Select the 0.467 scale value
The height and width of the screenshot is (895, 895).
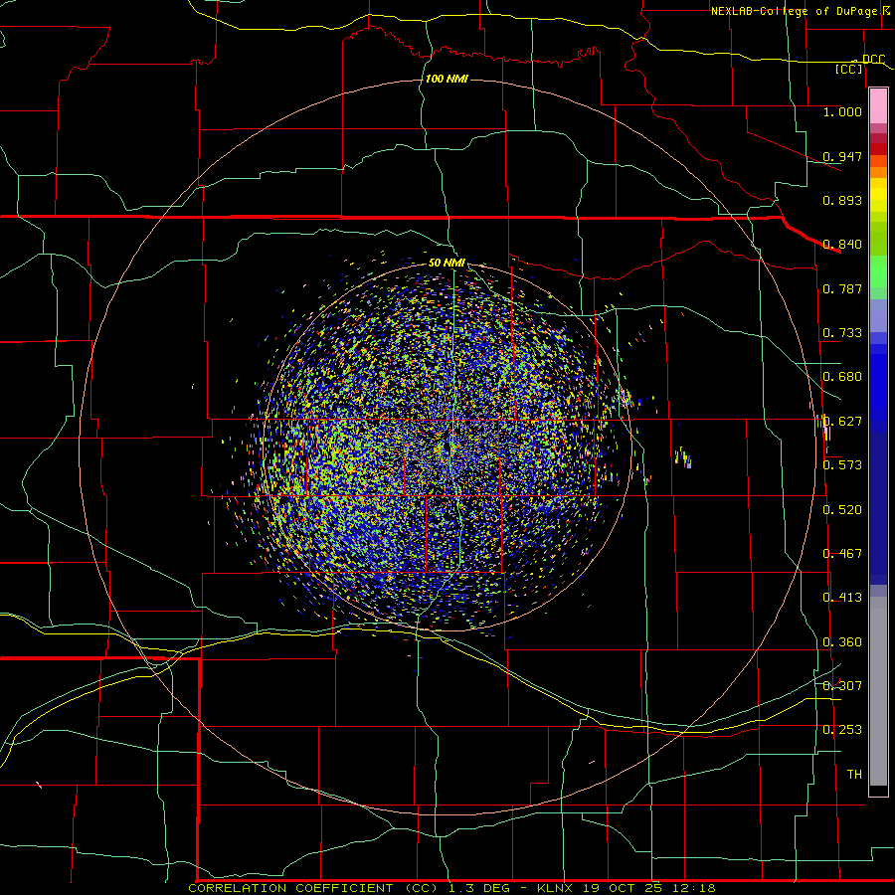(842, 553)
